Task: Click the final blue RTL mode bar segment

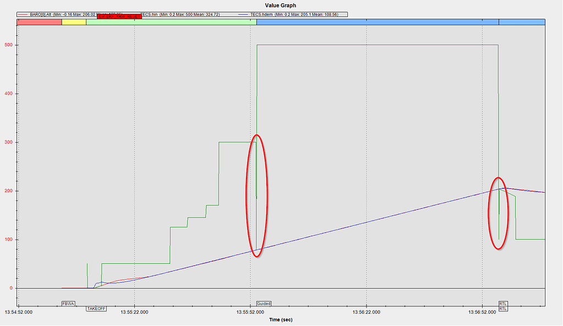Action: (522, 22)
